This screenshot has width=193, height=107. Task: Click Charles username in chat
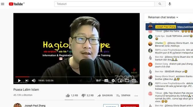tap(159, 43)
